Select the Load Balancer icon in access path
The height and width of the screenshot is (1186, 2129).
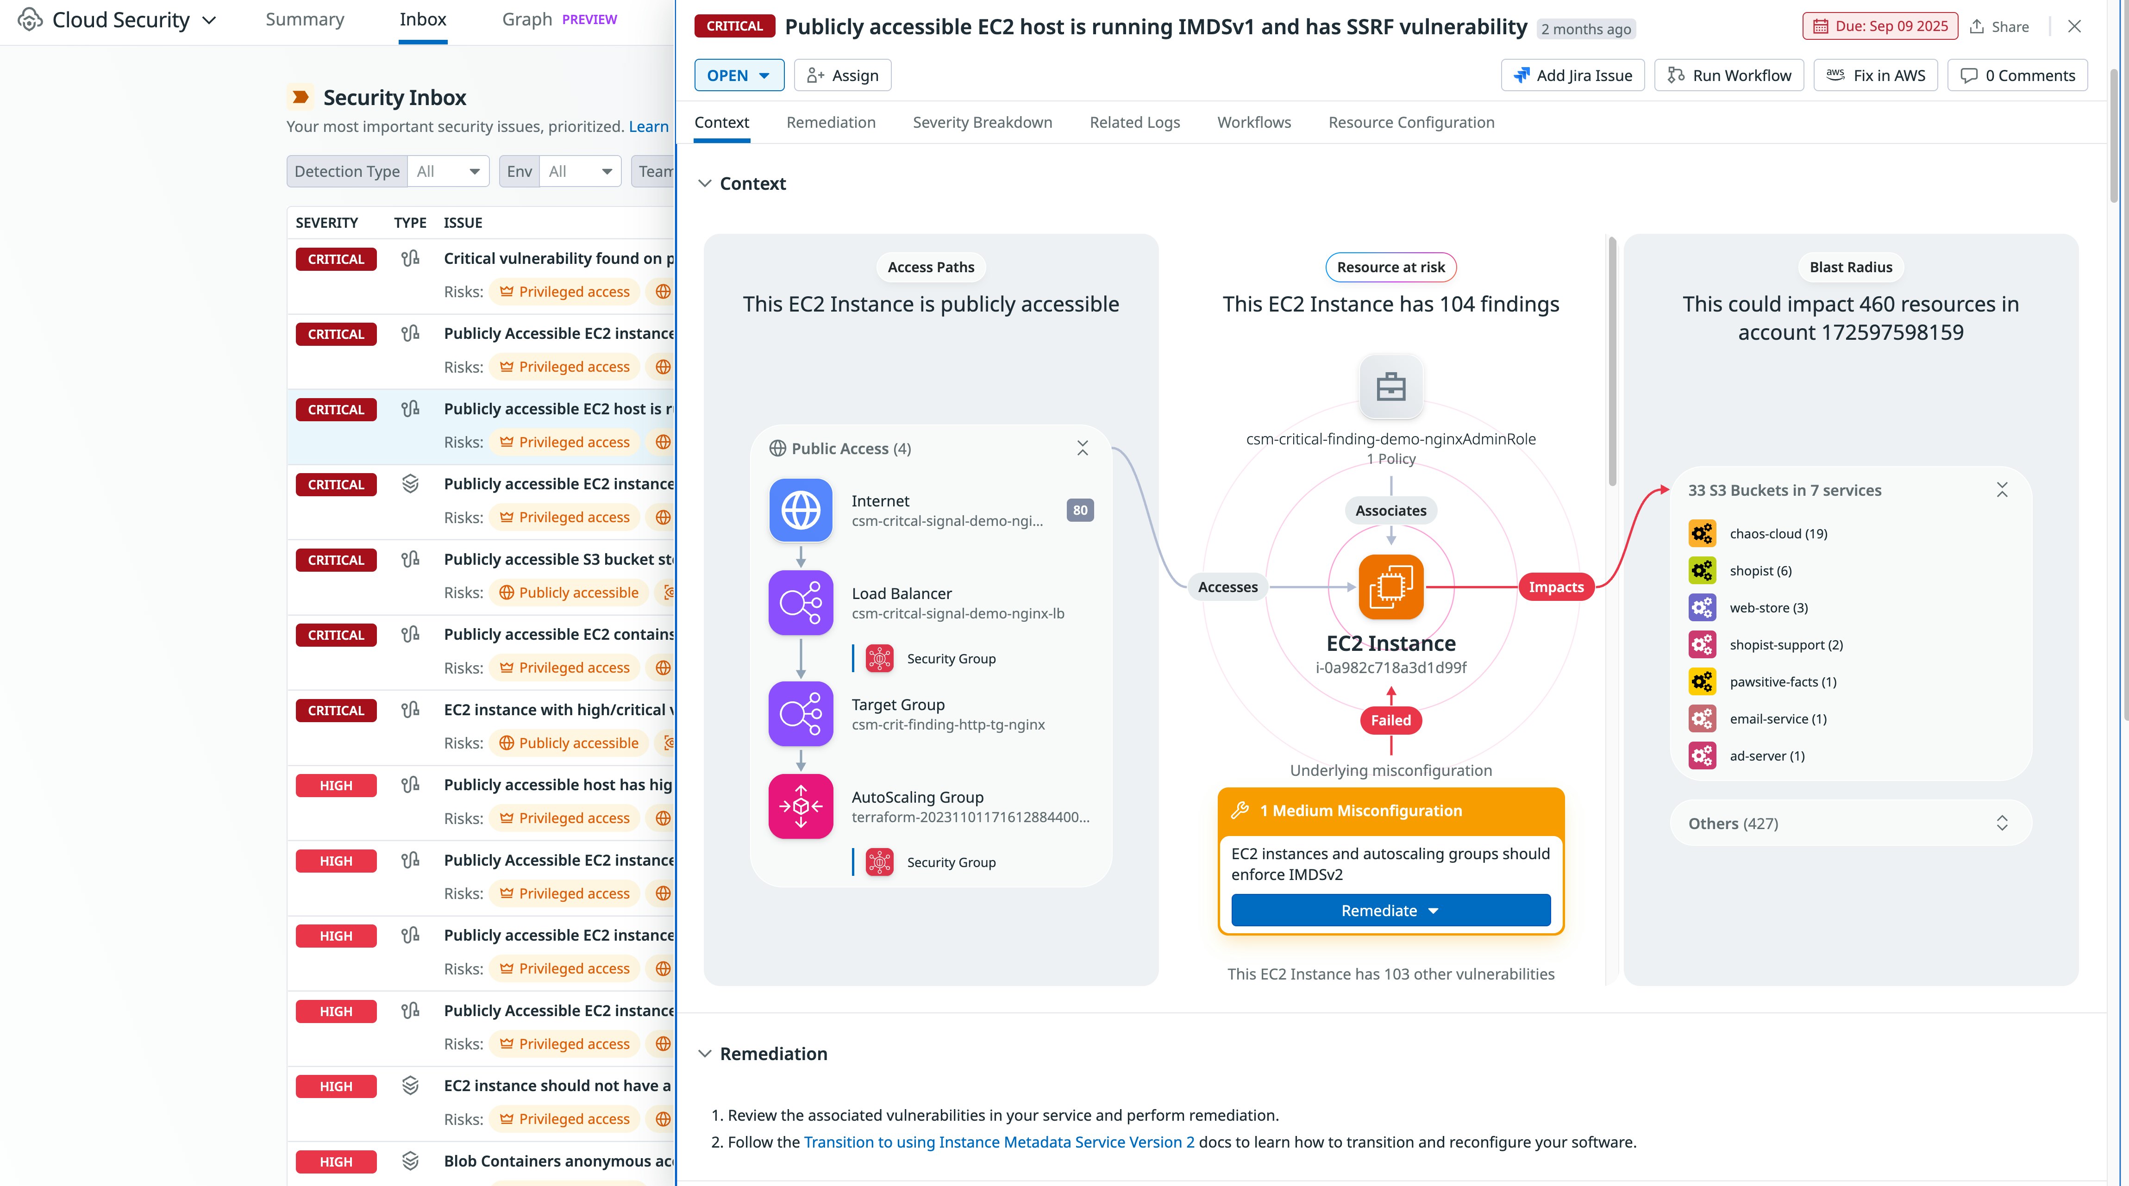pos(800,603)
